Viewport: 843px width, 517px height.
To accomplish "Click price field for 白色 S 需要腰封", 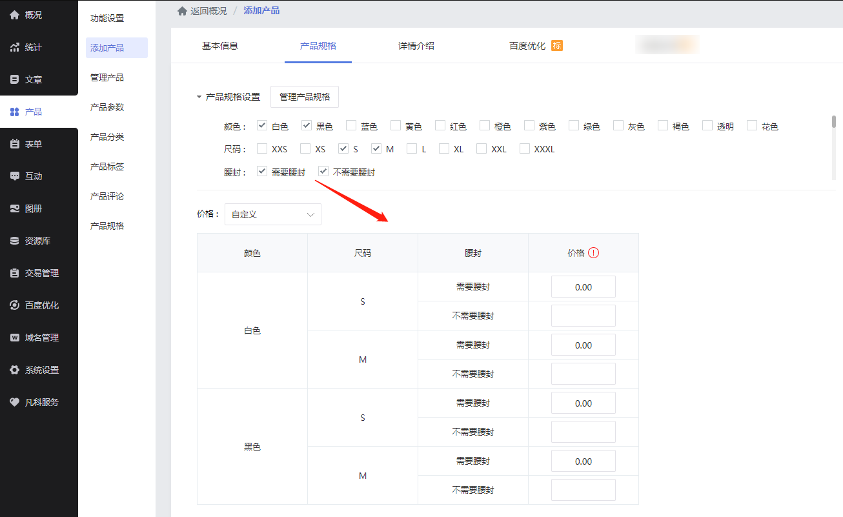I will tap(584, 287).
